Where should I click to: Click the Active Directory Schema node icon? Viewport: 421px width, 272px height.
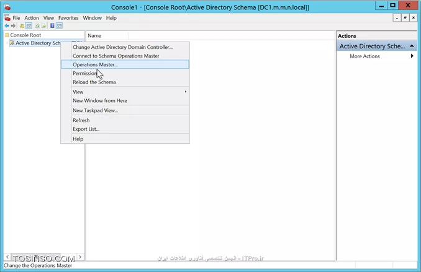12,43
